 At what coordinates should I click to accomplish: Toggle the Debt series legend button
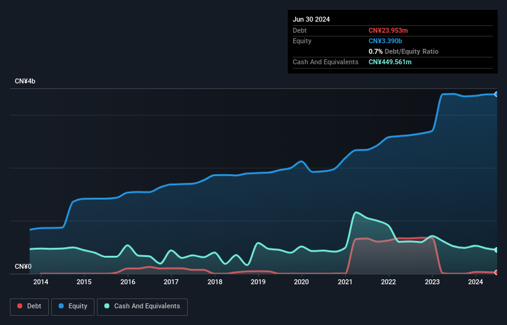pos(29,306)
